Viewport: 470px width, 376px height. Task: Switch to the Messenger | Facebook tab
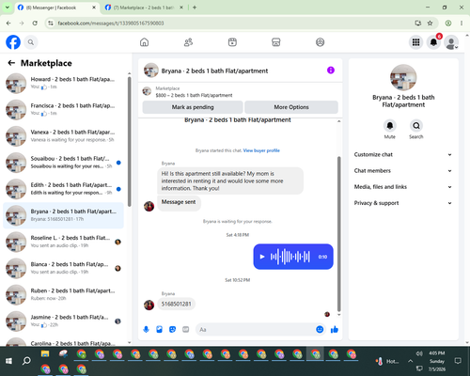[x=56, y=8]
